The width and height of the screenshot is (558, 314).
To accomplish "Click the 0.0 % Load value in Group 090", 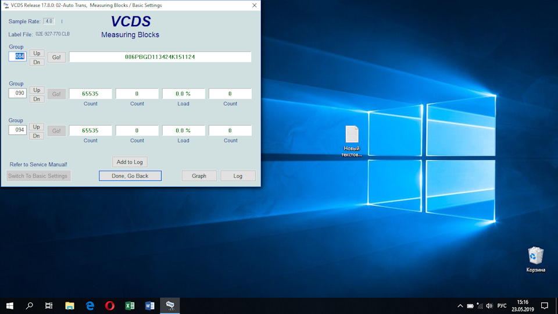I will (183, 94).
